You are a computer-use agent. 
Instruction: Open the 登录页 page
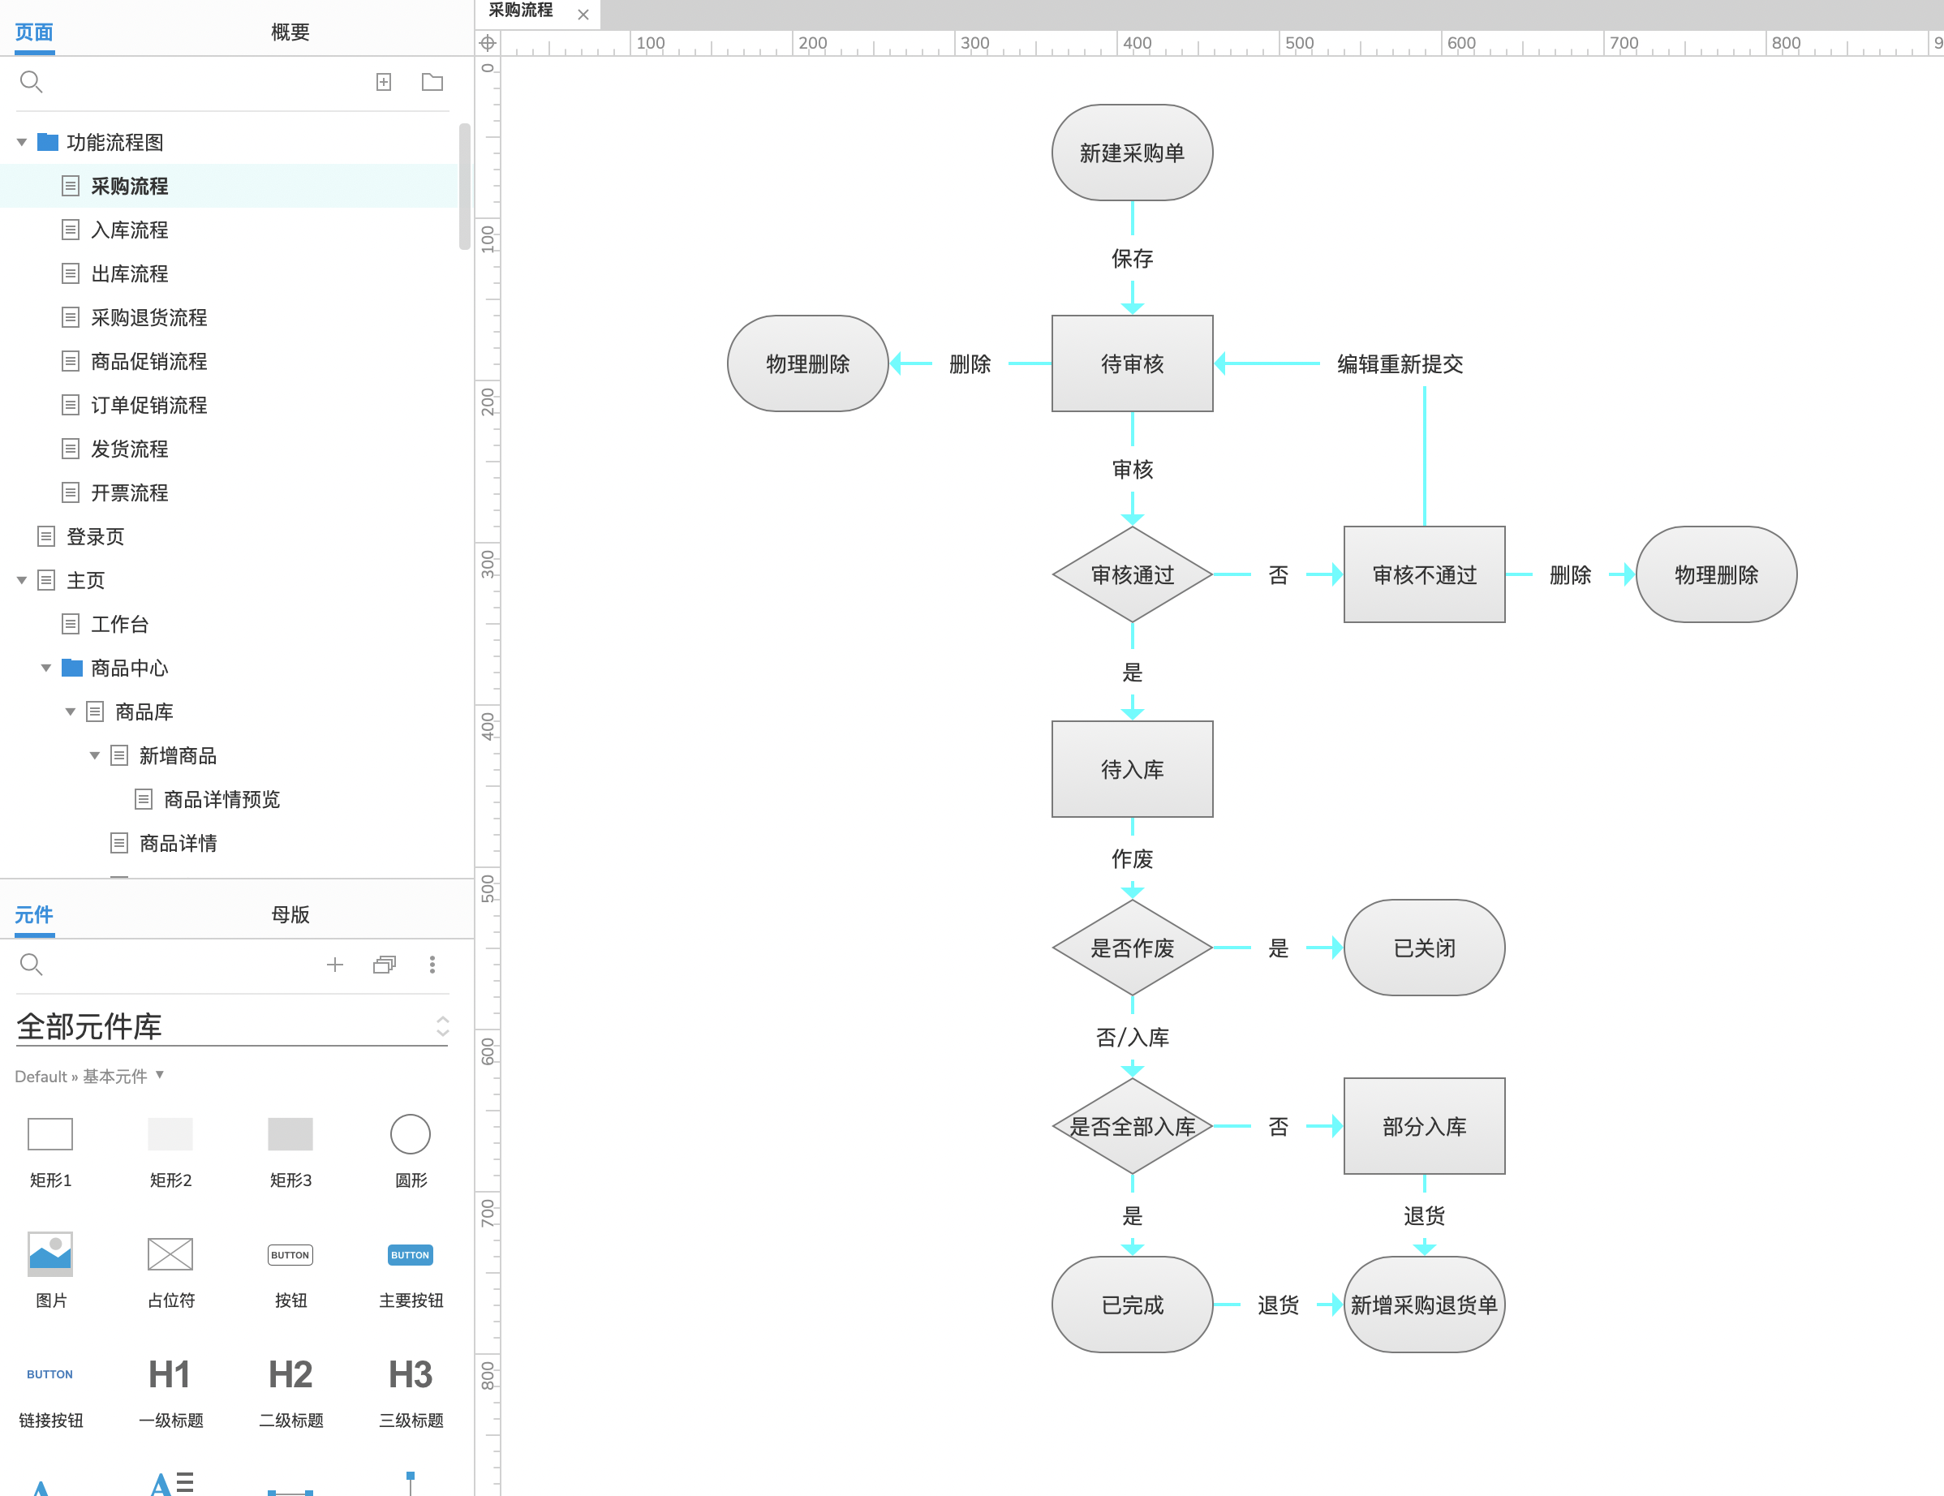(95, 536)
